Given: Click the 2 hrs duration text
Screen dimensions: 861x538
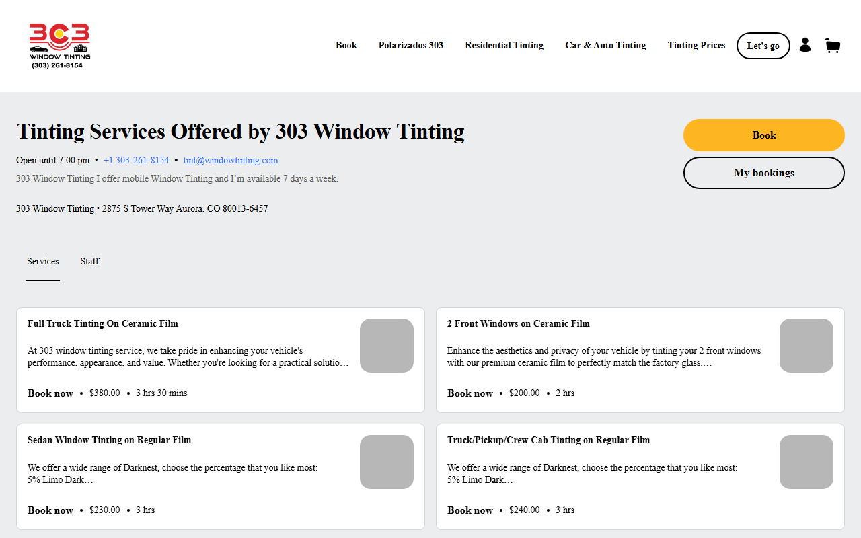Looking at the screenshot, I should 565,393.
